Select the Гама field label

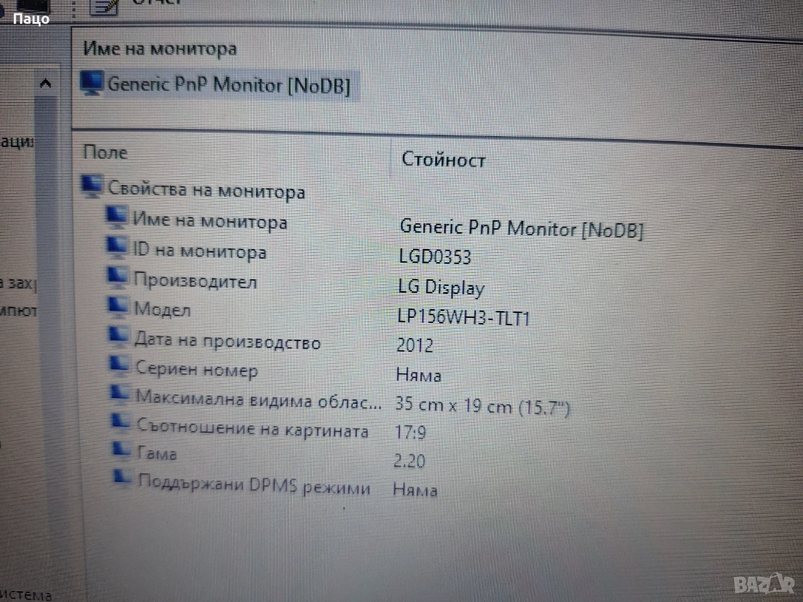click(157, 453)
